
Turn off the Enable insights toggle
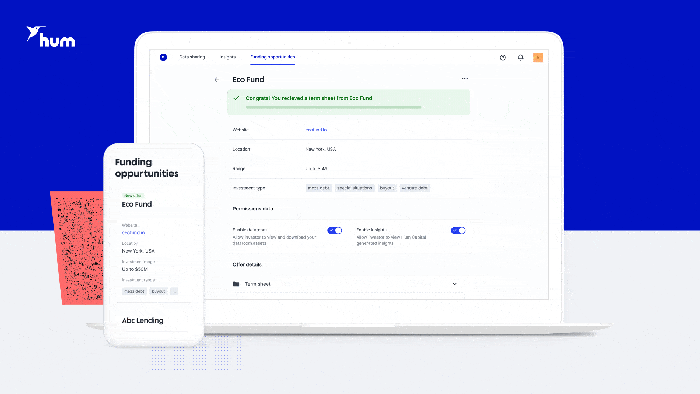point(458,230)
